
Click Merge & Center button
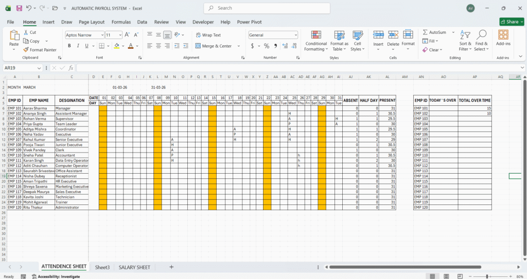pyautogui.click(x=214, y=46)
